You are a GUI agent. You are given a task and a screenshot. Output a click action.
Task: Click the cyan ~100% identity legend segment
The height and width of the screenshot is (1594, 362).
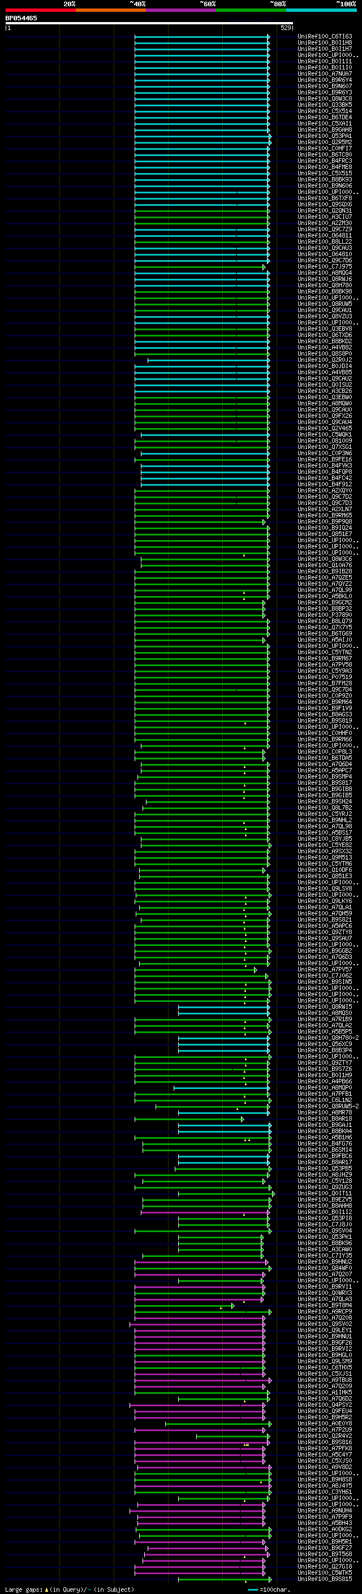321,10
